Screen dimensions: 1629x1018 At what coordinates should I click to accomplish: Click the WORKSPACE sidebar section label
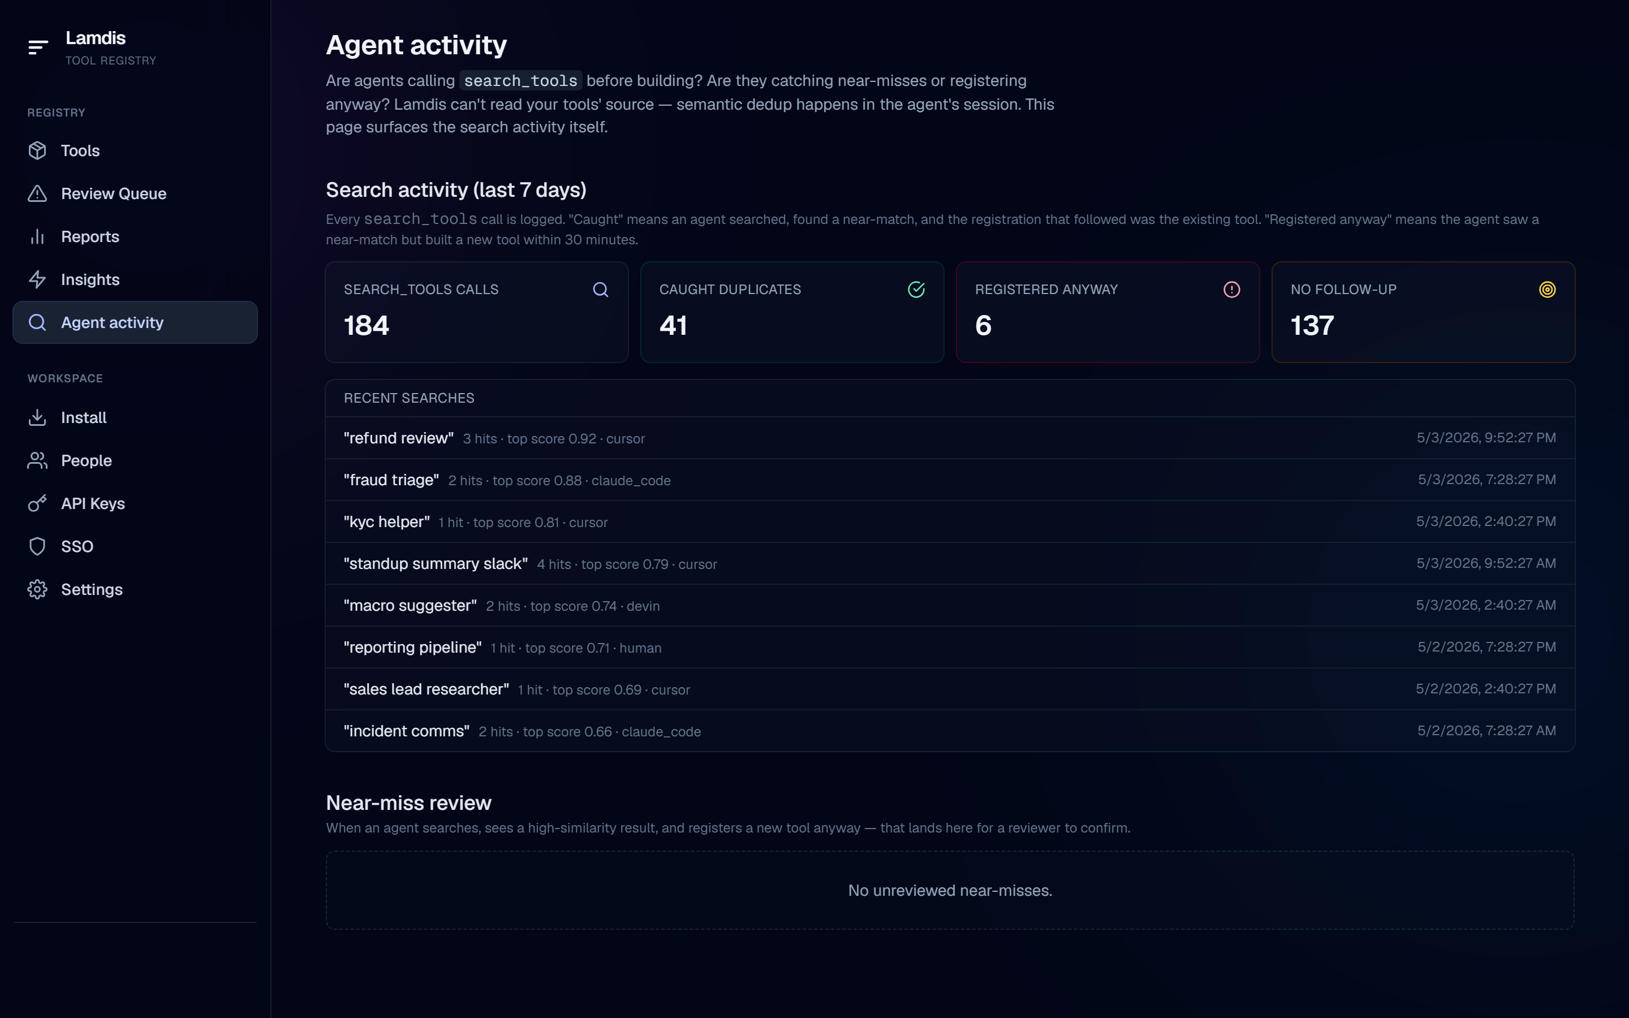coord(65,378)
